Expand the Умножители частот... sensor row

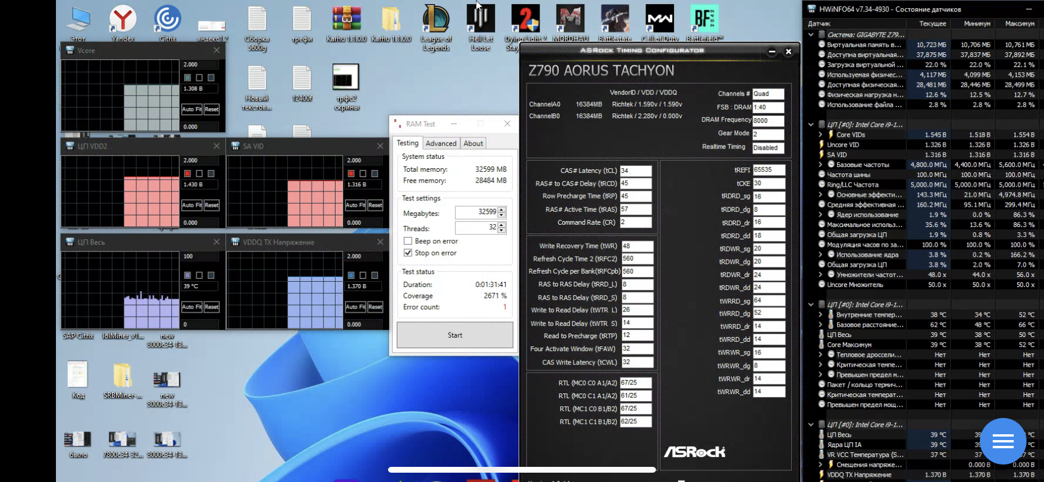[820, 275]
